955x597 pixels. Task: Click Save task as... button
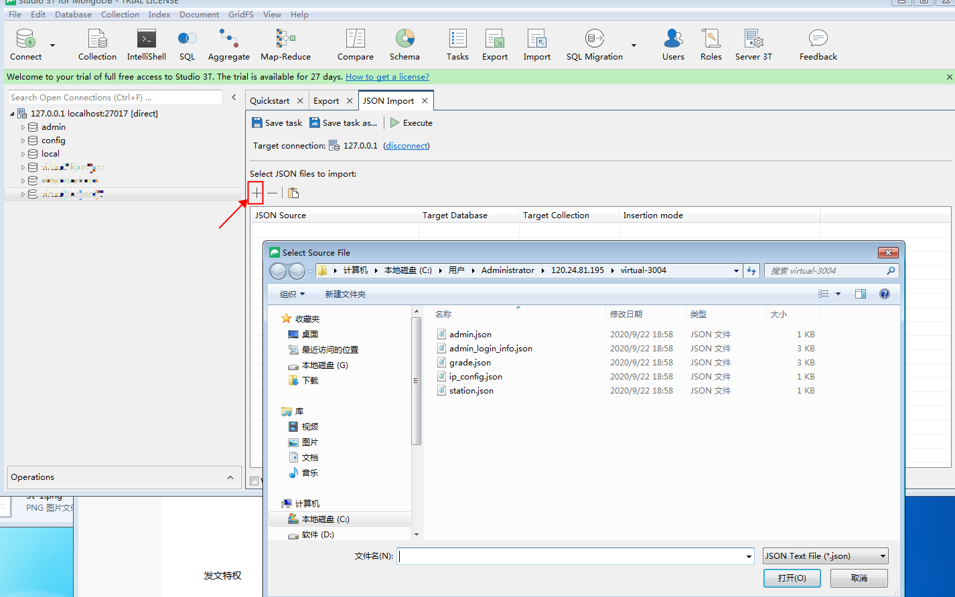(343, 122)
